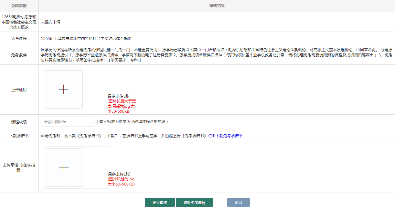Viewport: 395px width, 210px height.
Task: Go back using the 返回 button
Action: pyautogui.click(x=238, y=203)
